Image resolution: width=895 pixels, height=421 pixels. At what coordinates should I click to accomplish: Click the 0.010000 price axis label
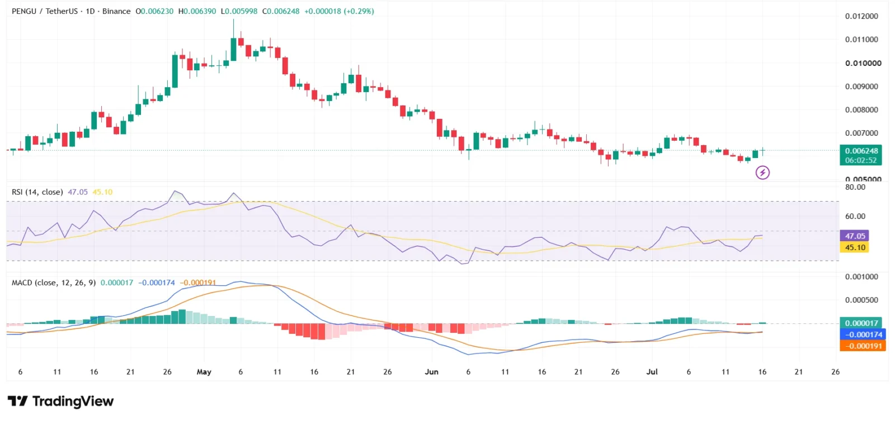(x=863, y=63)
